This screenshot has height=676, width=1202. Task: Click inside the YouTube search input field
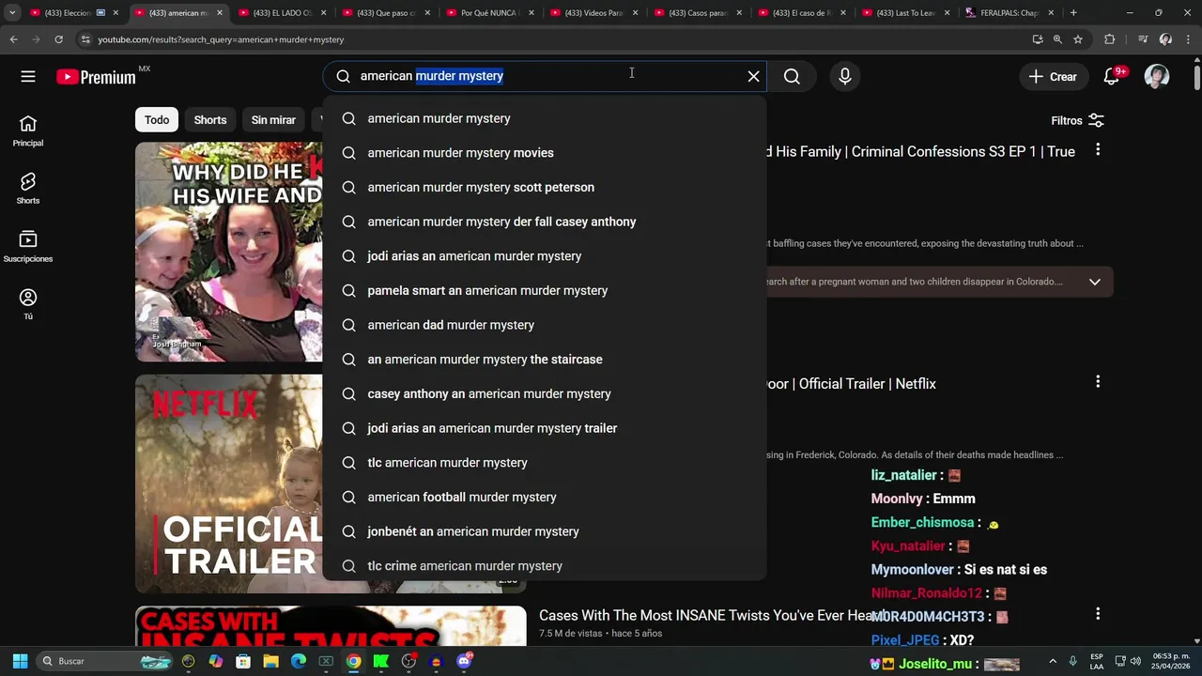click(545, 76)
